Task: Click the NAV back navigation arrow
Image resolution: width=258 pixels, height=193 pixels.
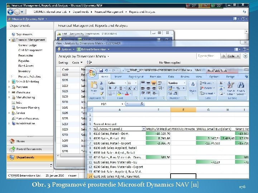Action: [10, 12]
